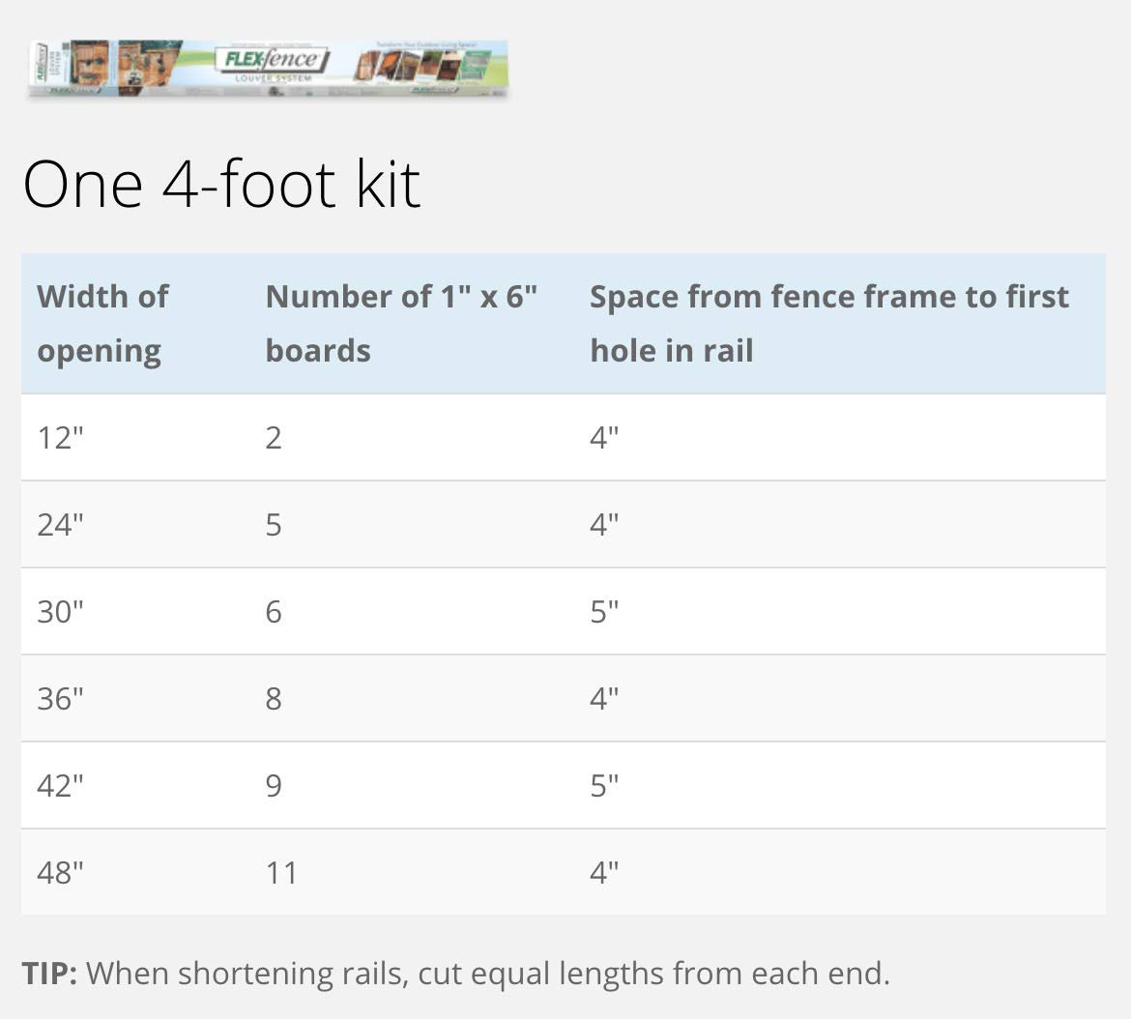Click board count 6 in the 30" row
This screenshot has height=1019, width=1131.
click(274, 612)
